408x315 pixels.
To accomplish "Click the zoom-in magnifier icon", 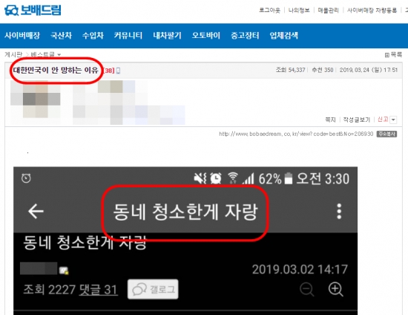I will point(335,289).
